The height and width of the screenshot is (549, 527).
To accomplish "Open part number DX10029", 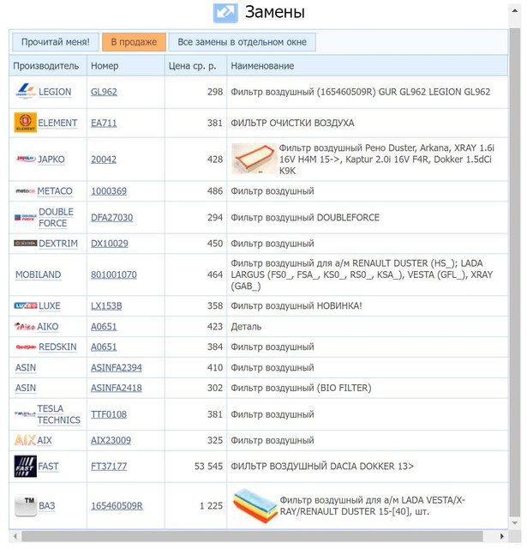I will click(110, 244).
